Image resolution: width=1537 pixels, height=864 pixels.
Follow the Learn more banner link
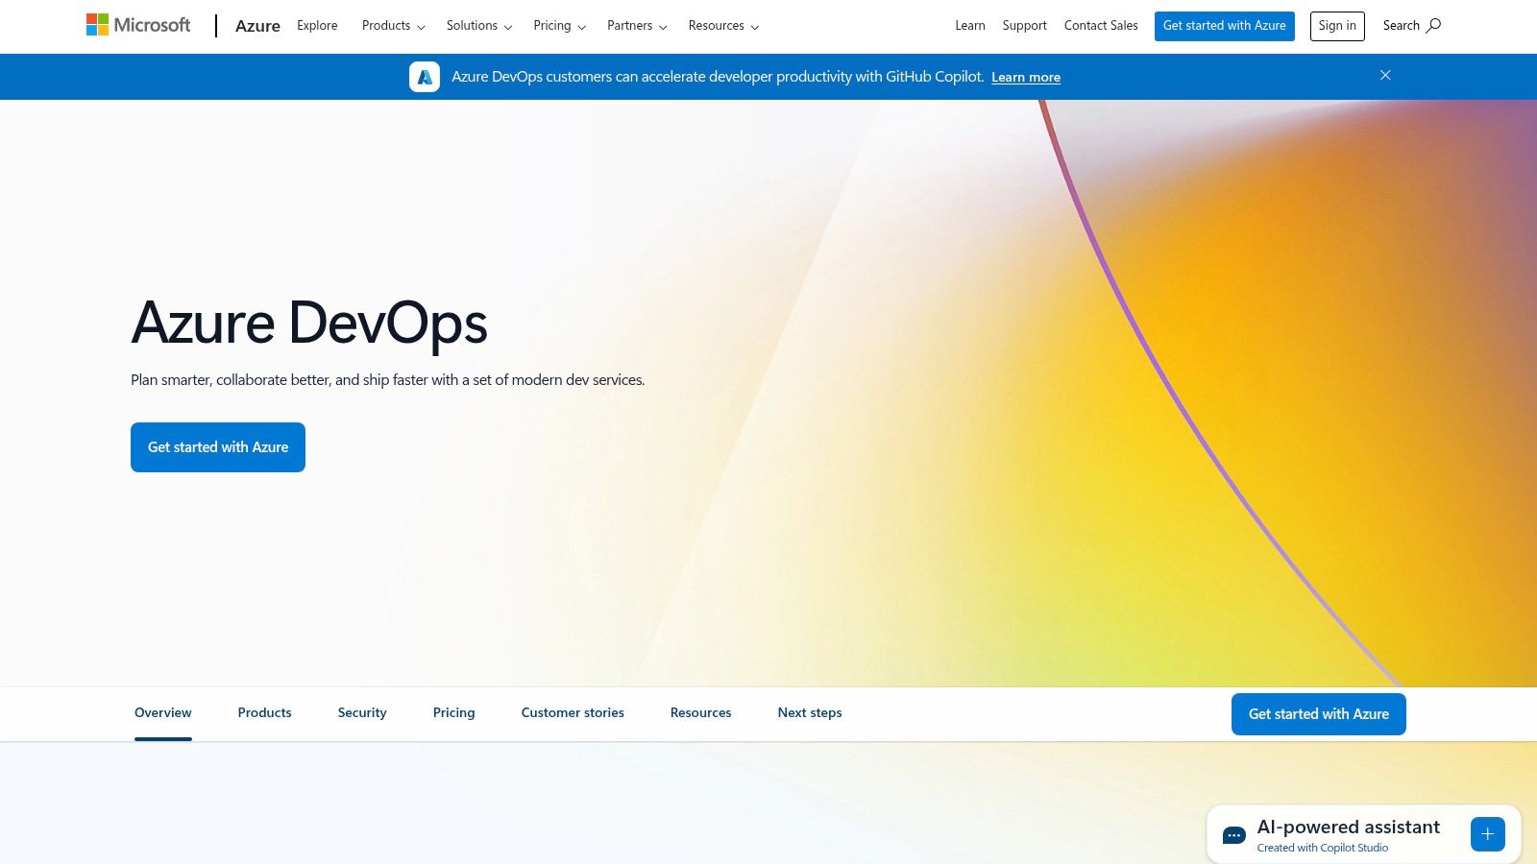click(1026, 77)
